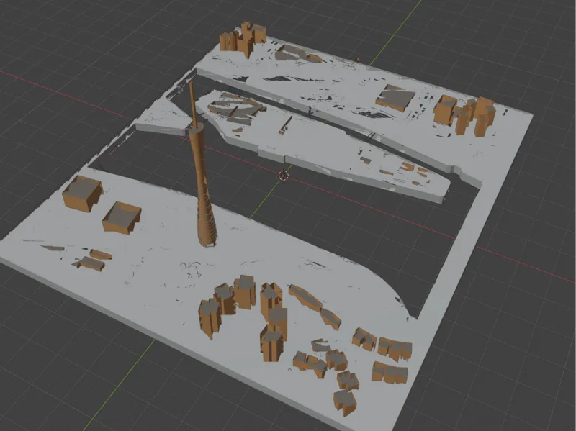Select the lowest building at the bottom edge
The width and height of the screenshot is (576, 431).
pos(345,403)
